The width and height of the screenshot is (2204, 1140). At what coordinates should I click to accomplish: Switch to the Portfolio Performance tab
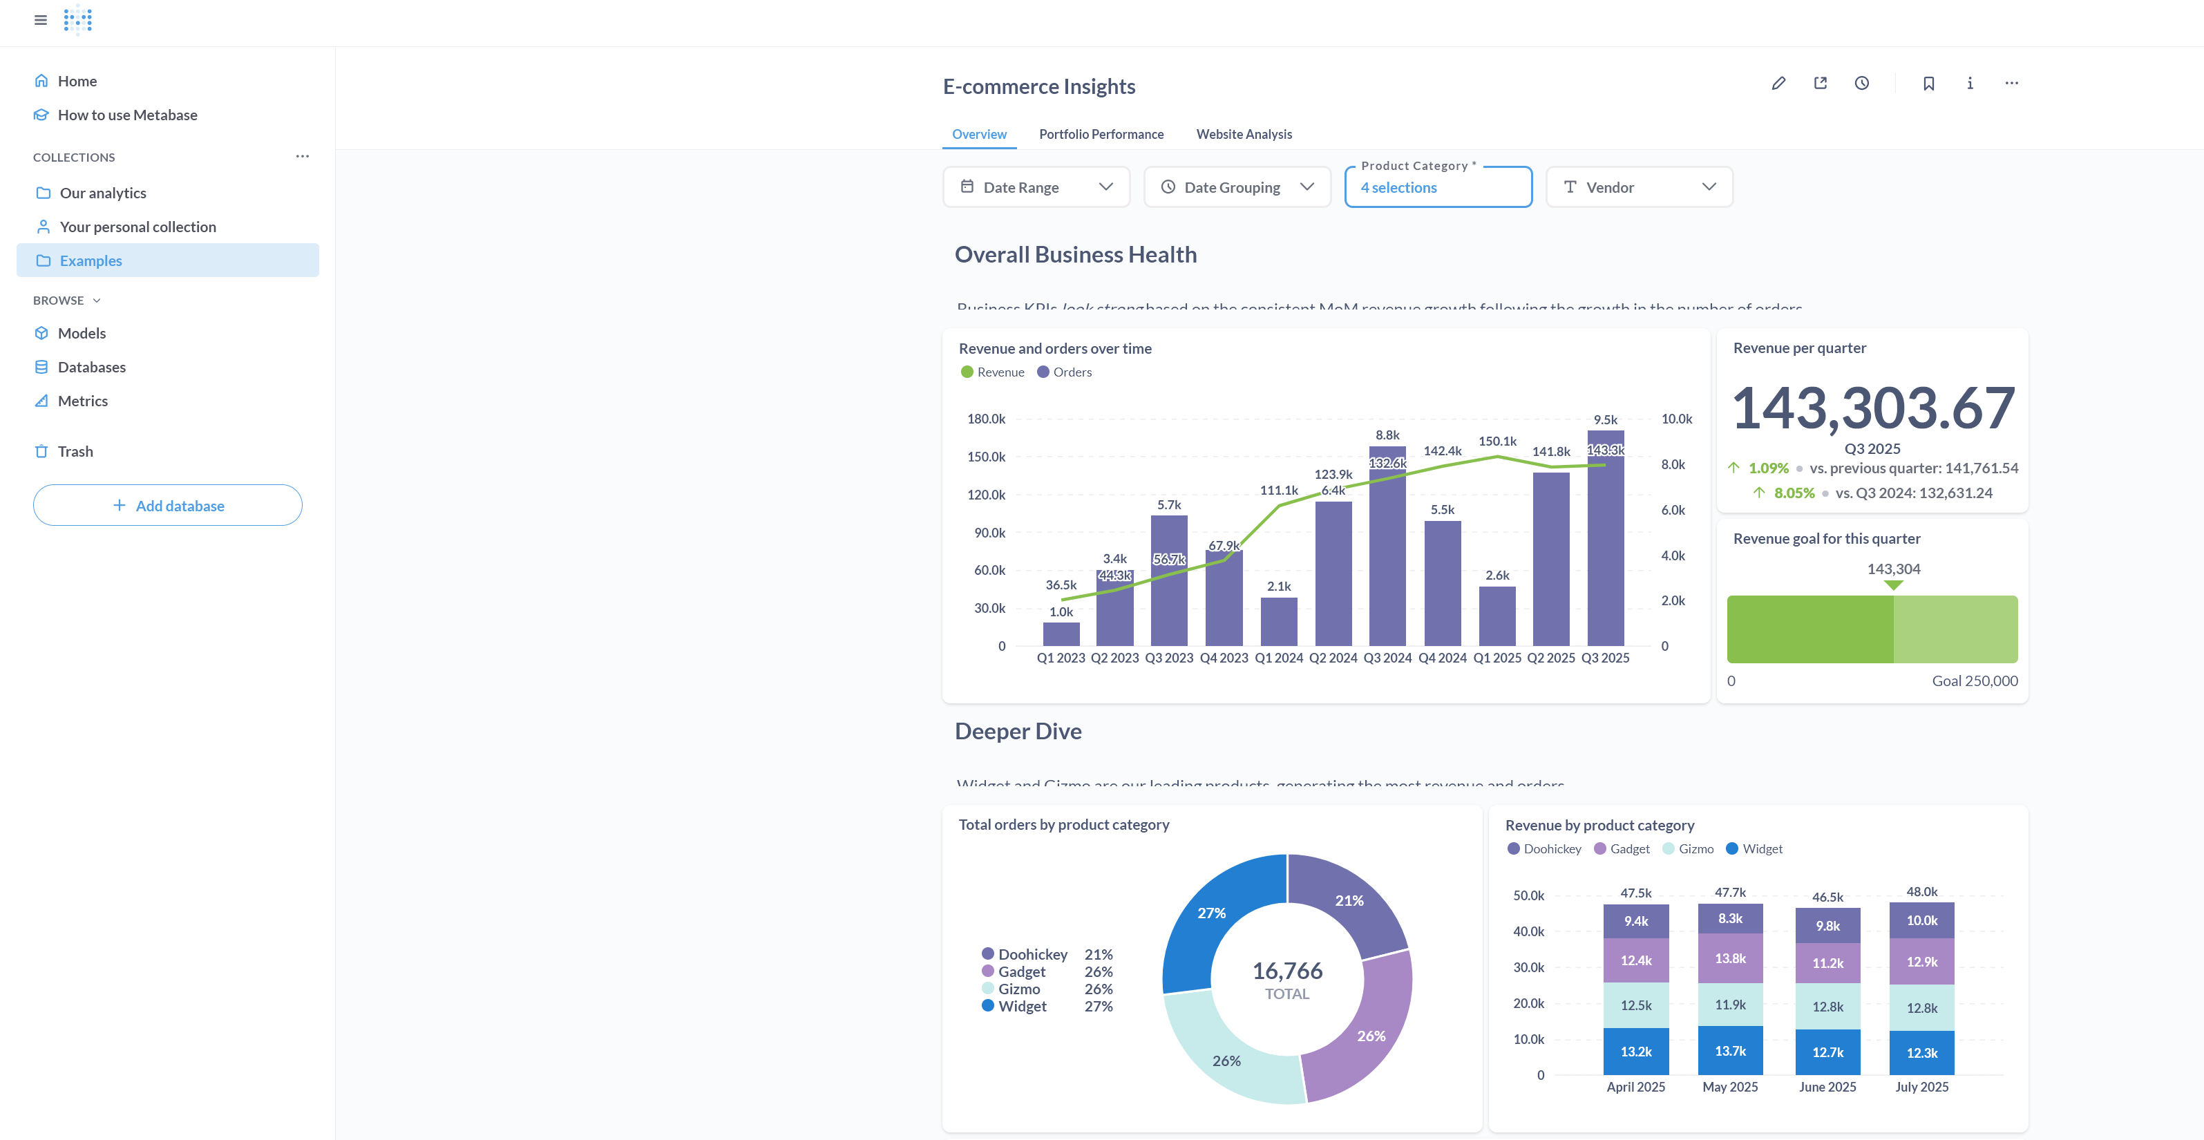pos(1101,133)
